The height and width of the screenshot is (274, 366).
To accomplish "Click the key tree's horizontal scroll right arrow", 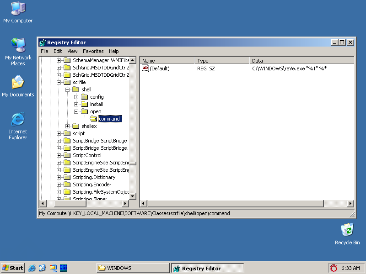I will (x=125, y=203).
